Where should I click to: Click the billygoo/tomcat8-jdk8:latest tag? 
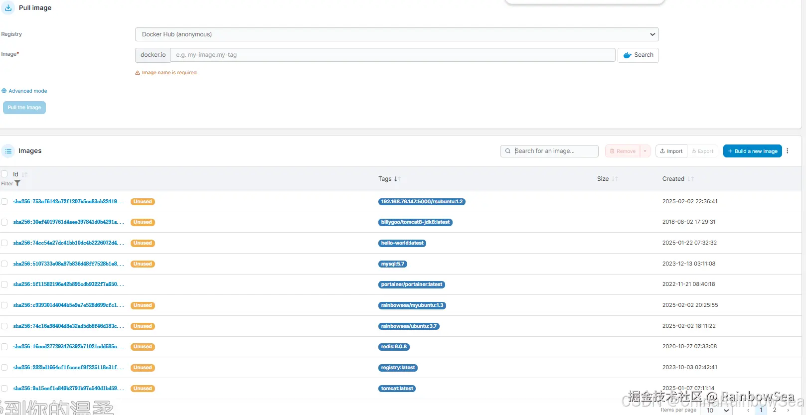[415, 222]
